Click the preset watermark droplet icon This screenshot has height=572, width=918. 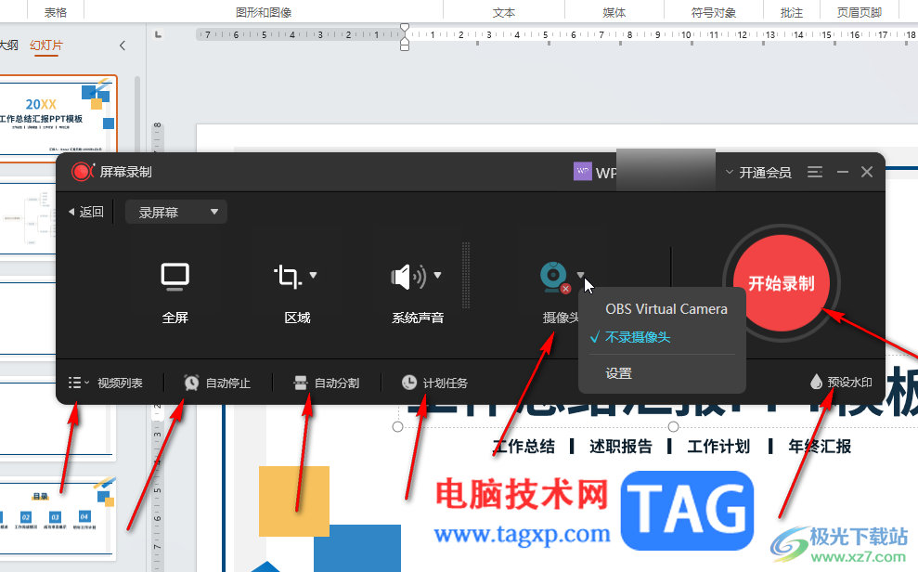pos(816,383)
